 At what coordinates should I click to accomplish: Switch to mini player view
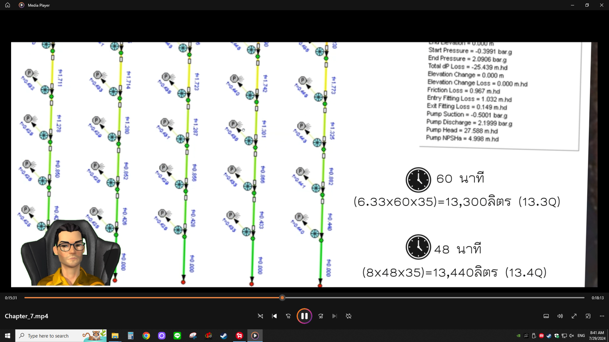point(588,316)
